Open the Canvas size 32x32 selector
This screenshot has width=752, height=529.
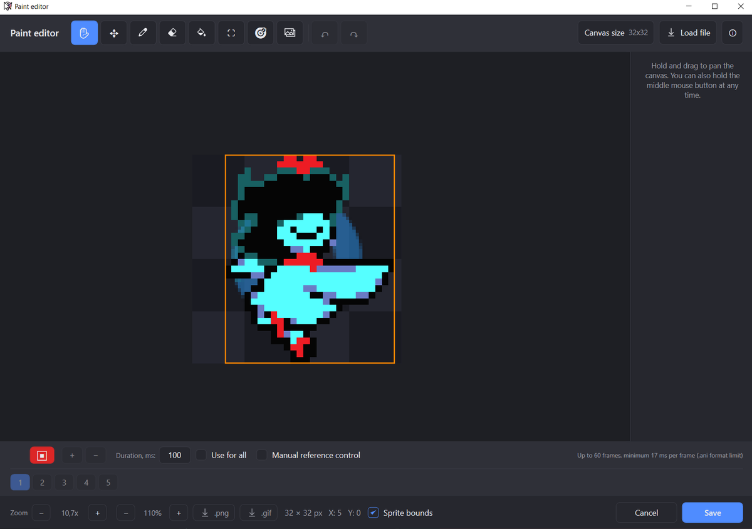(616, 33)
